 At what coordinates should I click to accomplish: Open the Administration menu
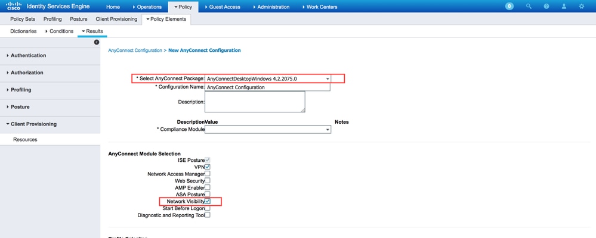pos(271,7)
